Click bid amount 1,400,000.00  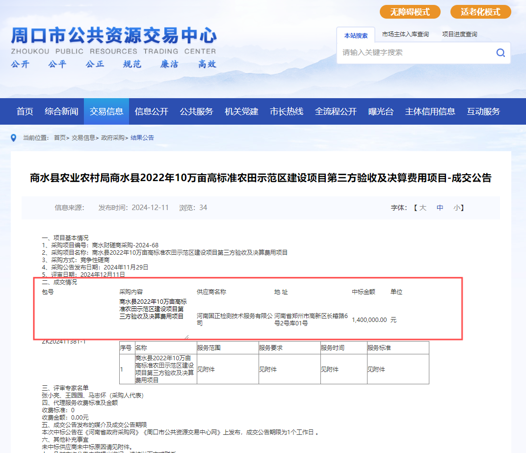(x=369, y=320)
